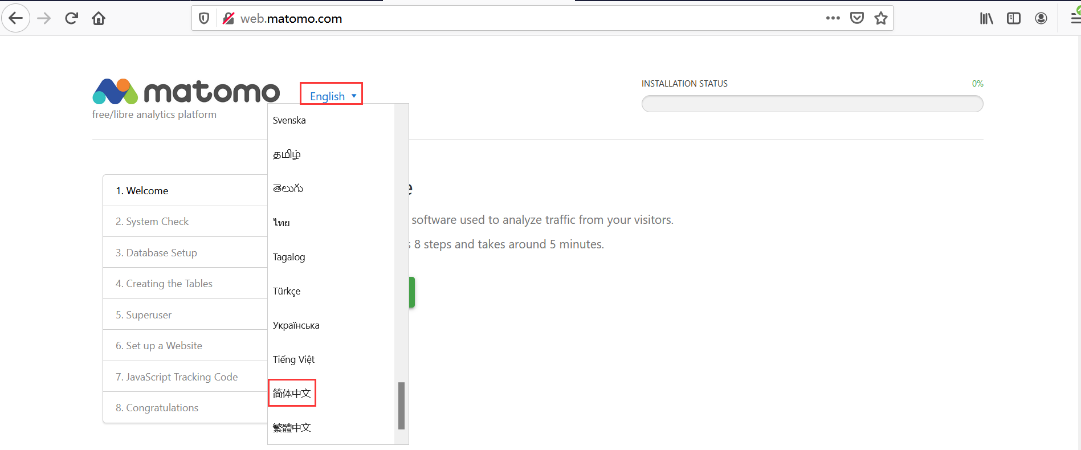1081x450 pixels.
Task: Click the INSTALLATION STATUS label
Action: point(684,84)
